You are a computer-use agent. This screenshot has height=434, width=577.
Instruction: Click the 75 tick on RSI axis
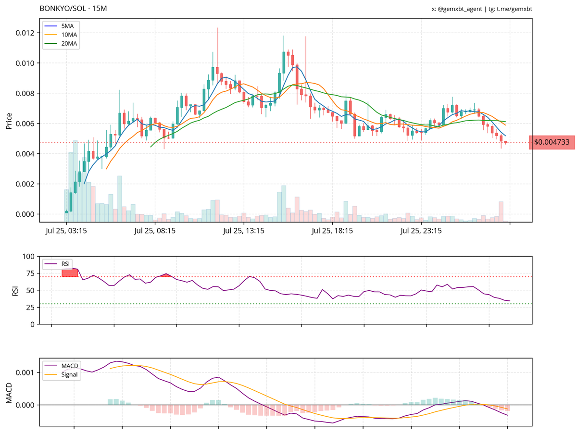[31, 273]
